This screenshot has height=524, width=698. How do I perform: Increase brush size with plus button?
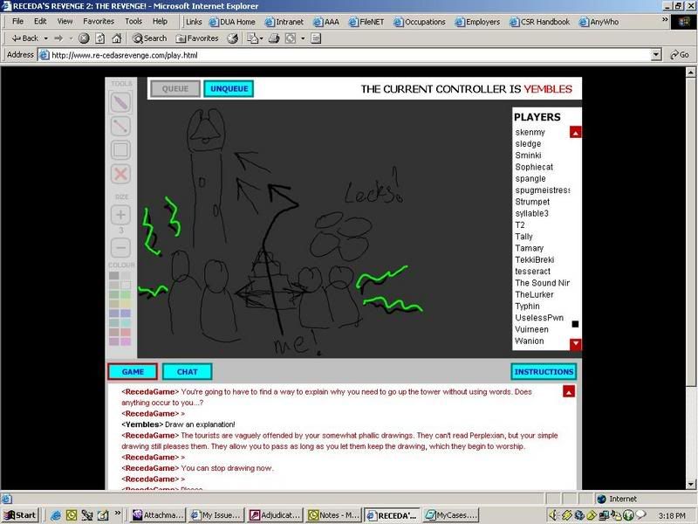tap(120, 214)
